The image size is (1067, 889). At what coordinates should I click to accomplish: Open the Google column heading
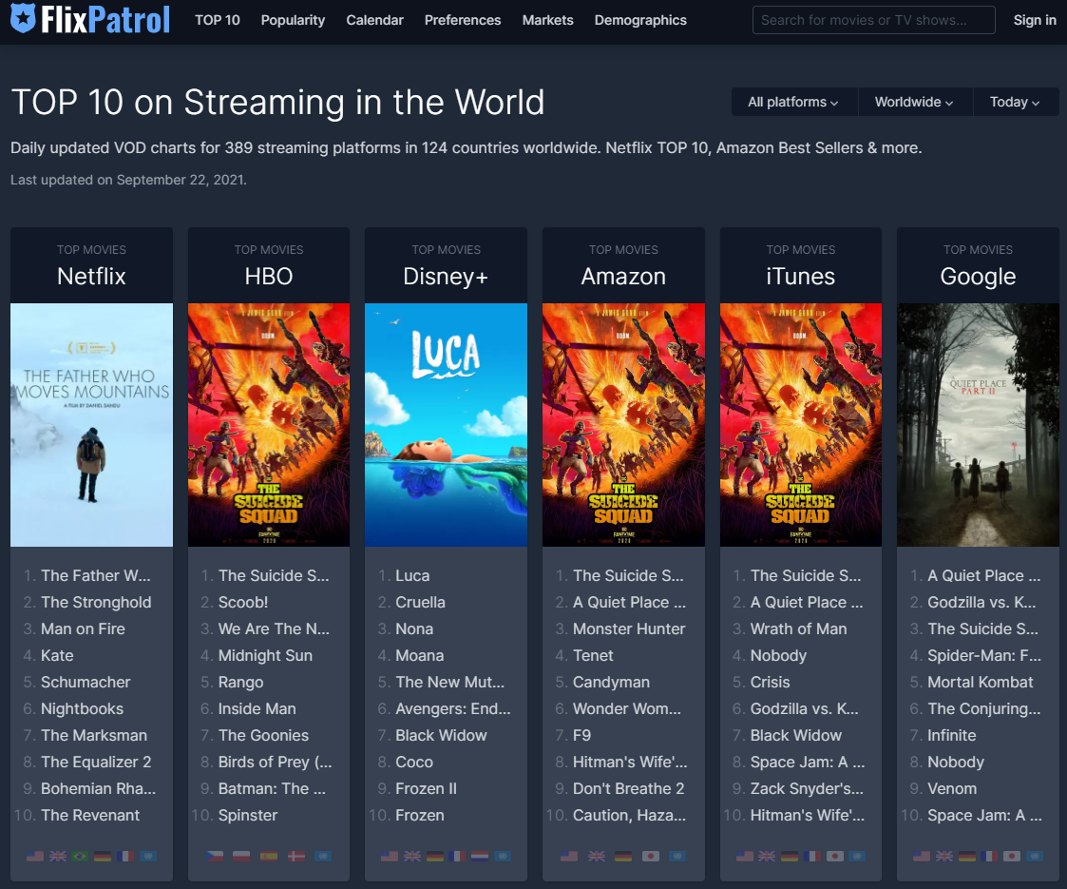(978, 277)
